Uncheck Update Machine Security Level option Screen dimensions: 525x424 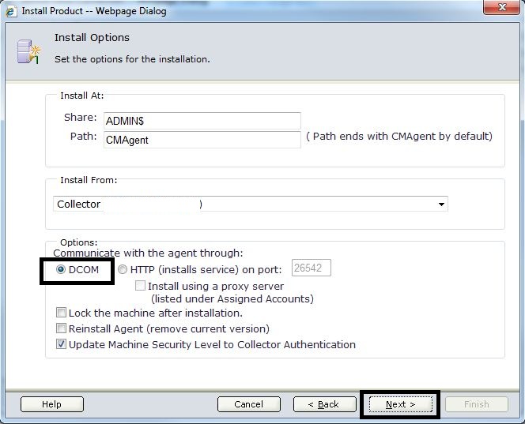(x=62, y=345)
